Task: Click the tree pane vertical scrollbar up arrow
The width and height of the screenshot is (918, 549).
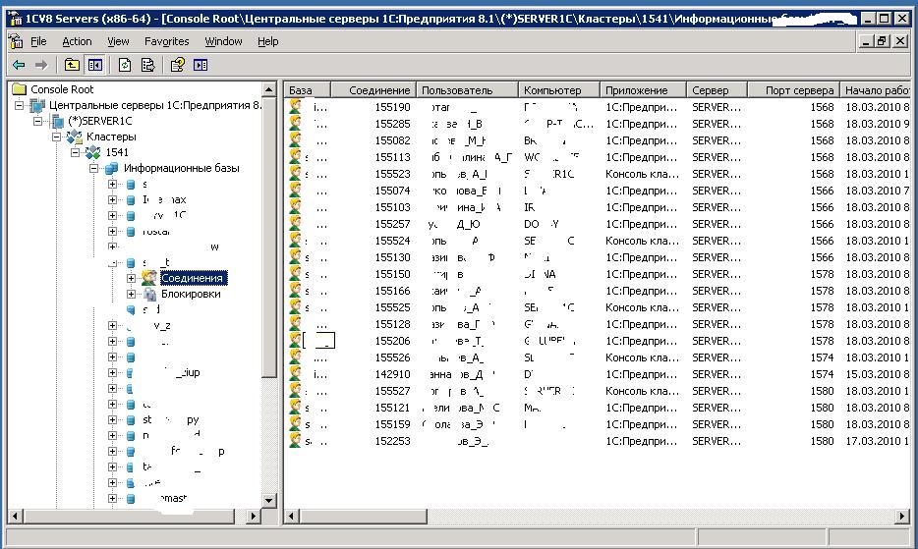Action: click(x=268, y=89)
